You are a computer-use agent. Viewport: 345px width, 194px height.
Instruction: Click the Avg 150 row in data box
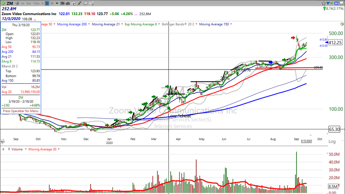click(x=21, y=80)
